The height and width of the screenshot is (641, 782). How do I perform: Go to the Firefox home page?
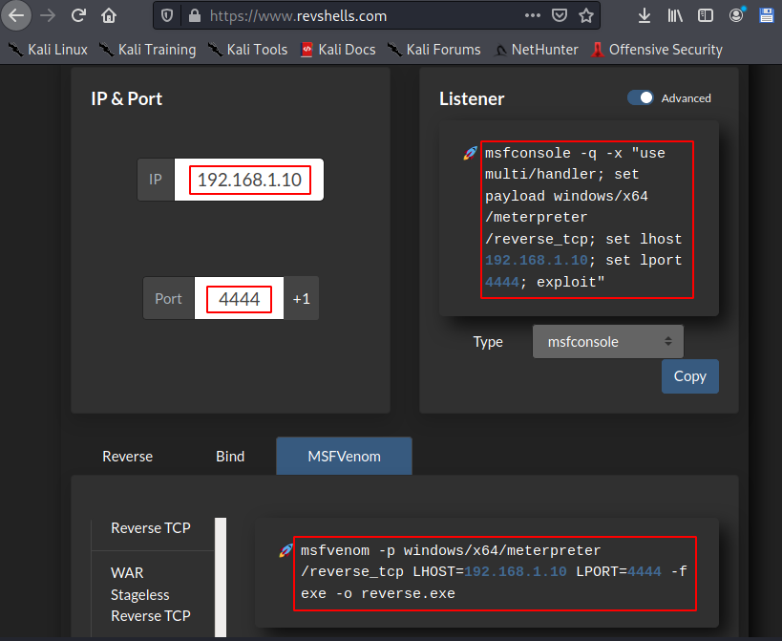click(x=109, y=15)
